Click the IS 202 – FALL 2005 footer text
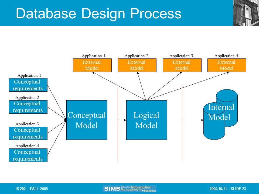This screenshot has width=259, height=194. click(32, 189)
